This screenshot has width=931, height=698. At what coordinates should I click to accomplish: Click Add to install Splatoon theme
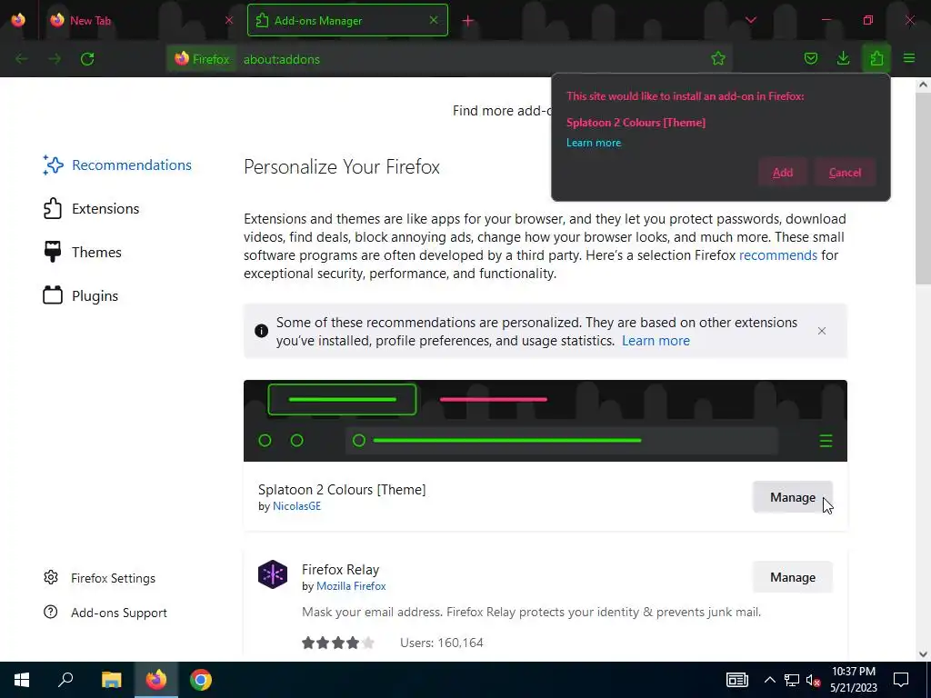(783, 173)
